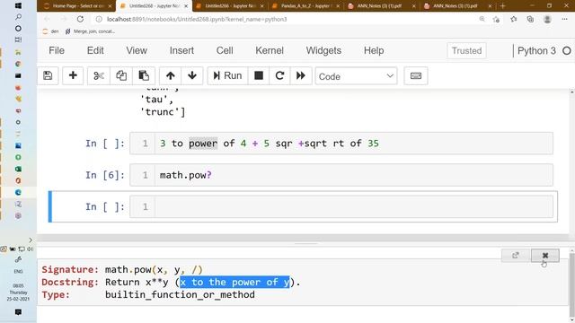The height and width of the screenshot is (323, 575).
Task: Show hidden system tray icons chevron
Action: tap(31, 240)
